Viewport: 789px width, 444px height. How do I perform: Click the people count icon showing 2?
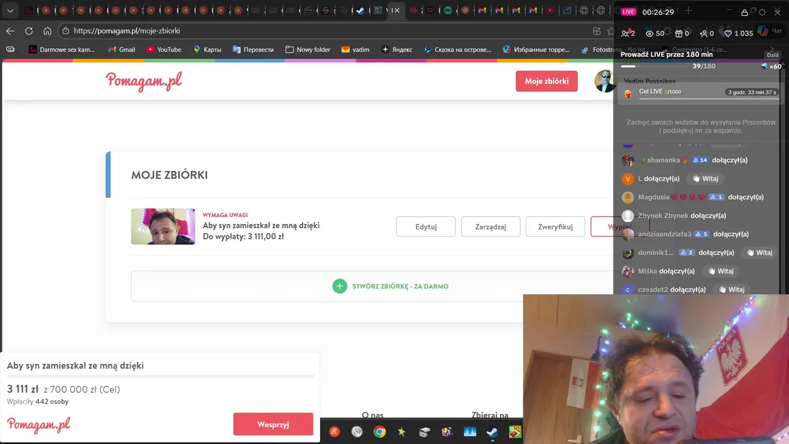[x=625, y=33]
